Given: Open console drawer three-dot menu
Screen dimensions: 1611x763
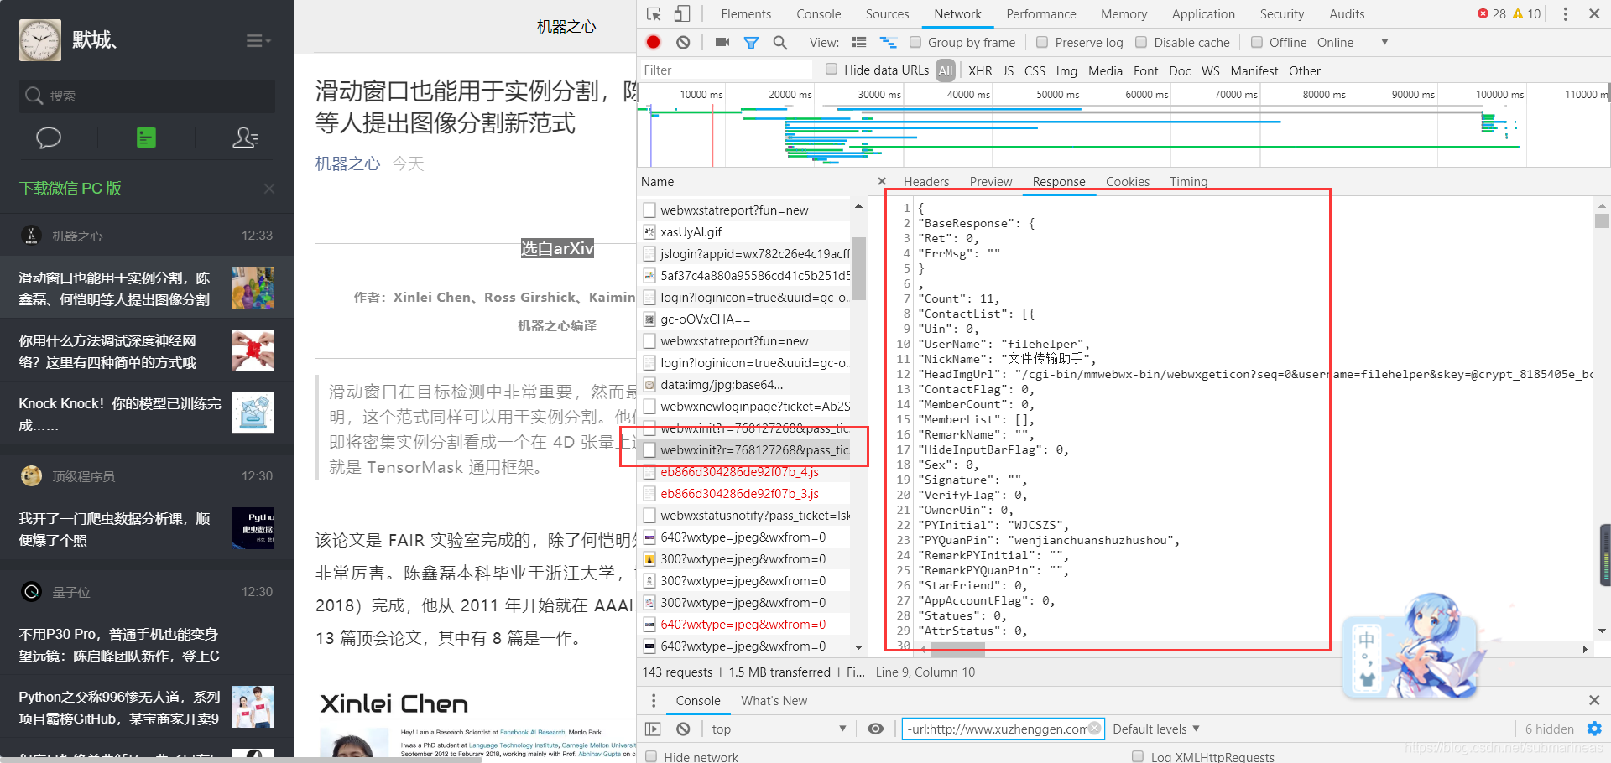Looking at the screenshot, I should (654, 700).
